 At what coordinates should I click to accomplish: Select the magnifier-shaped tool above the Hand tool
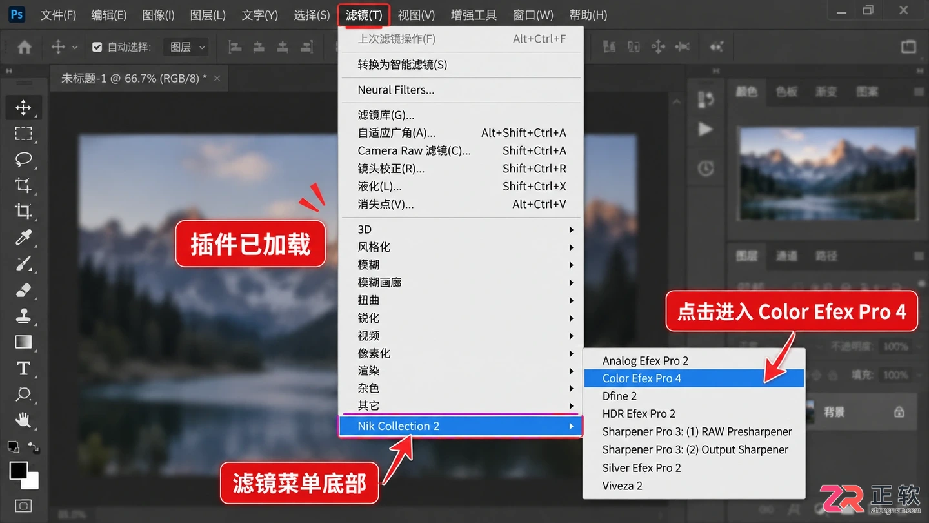[x=23, y=394]
